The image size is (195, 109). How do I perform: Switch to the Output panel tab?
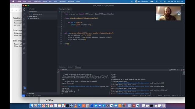click(x=70, y=67)
